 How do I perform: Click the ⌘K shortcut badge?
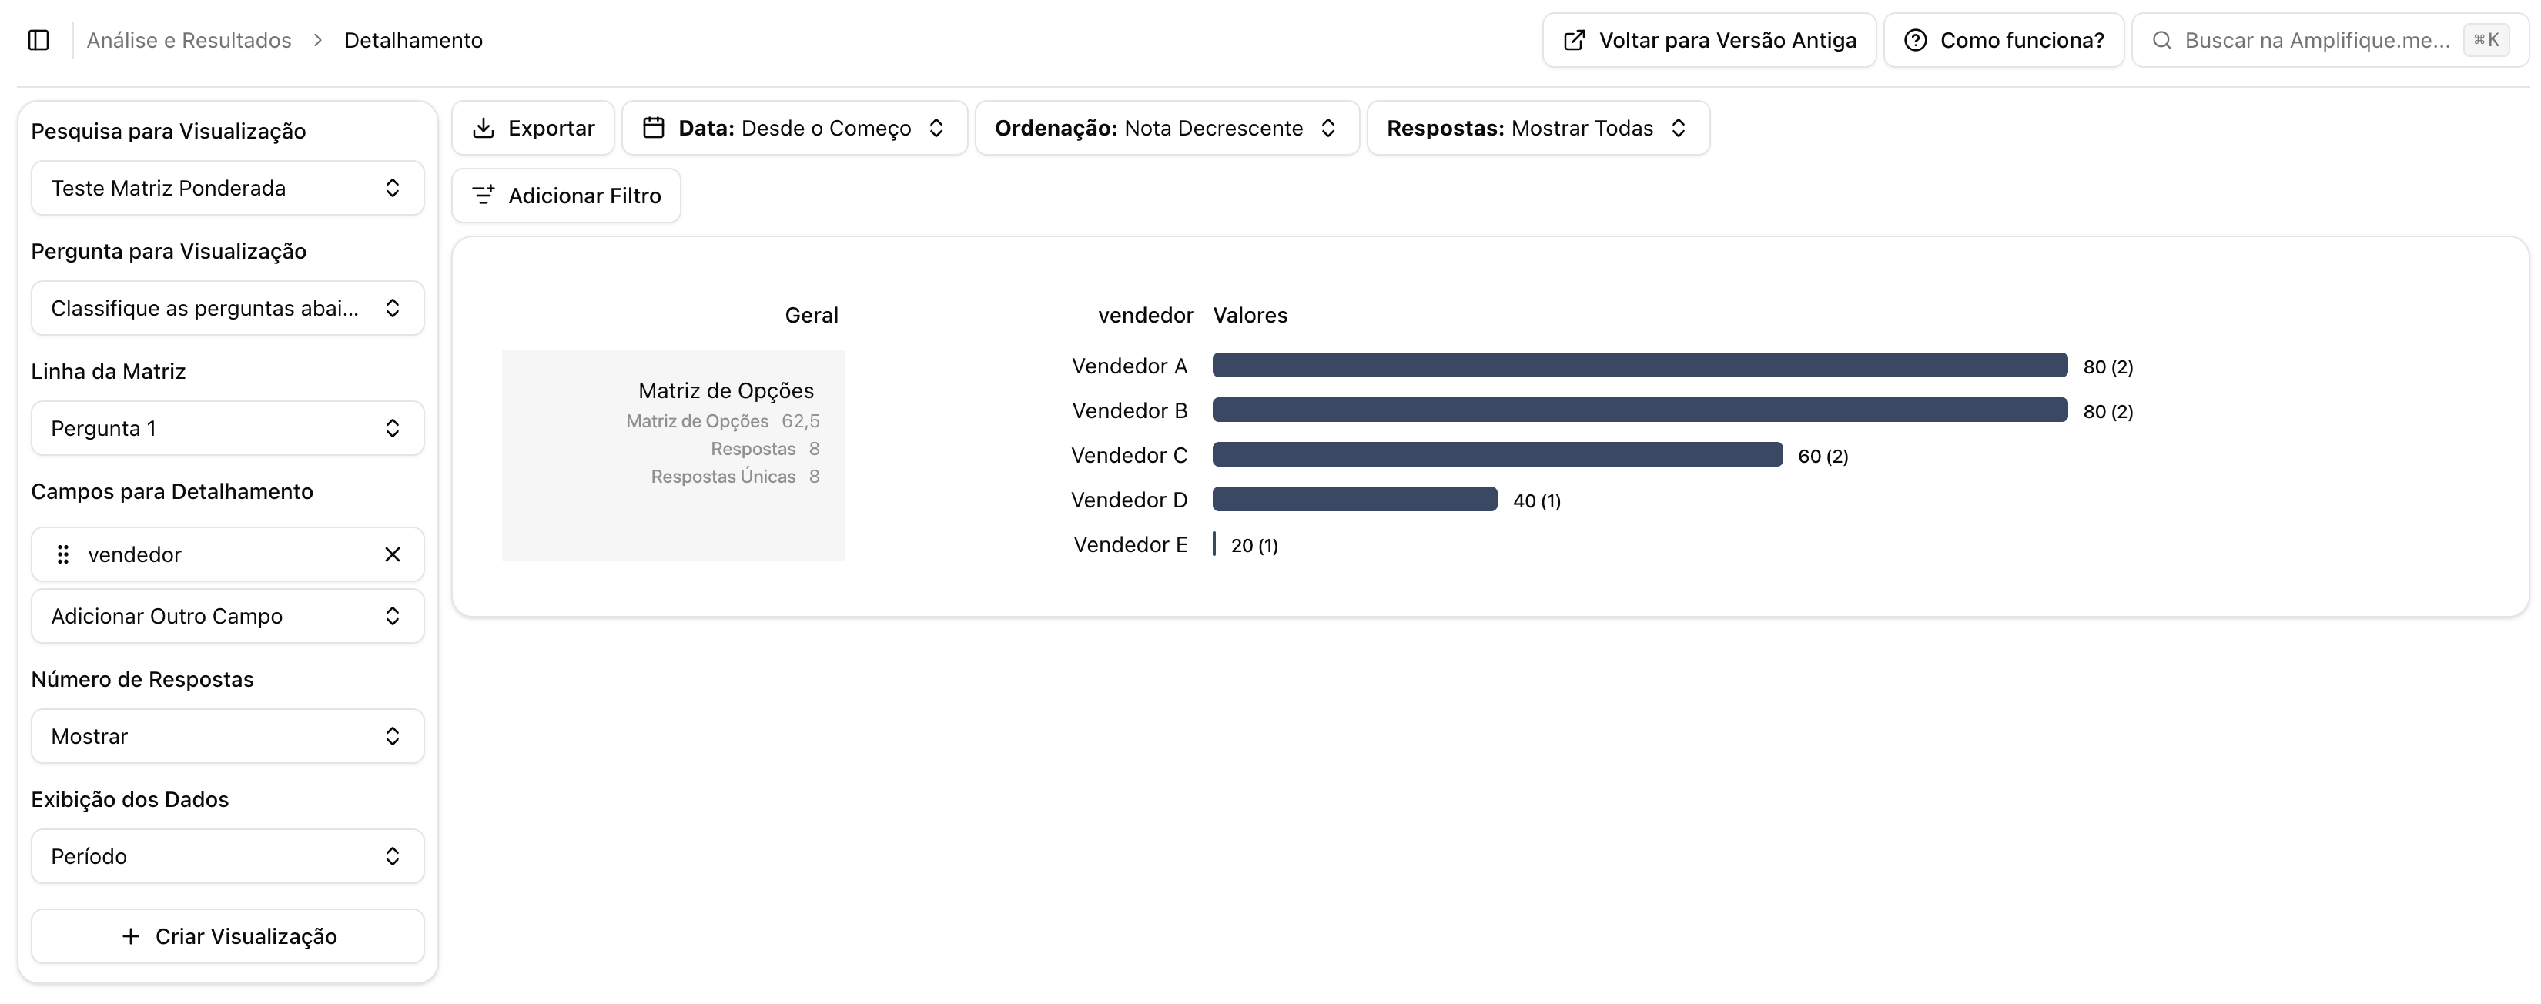[x=2486, y=41]
